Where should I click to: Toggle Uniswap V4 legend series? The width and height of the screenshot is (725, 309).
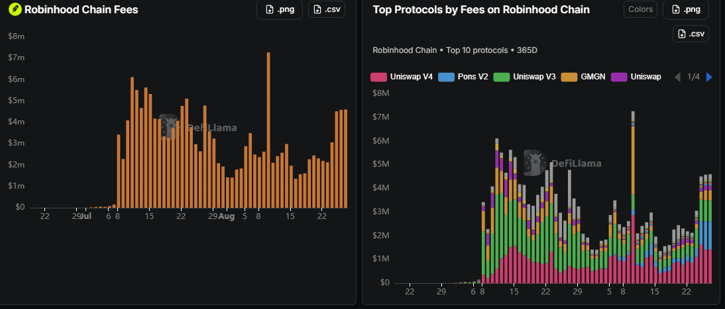tap(402, 77)
